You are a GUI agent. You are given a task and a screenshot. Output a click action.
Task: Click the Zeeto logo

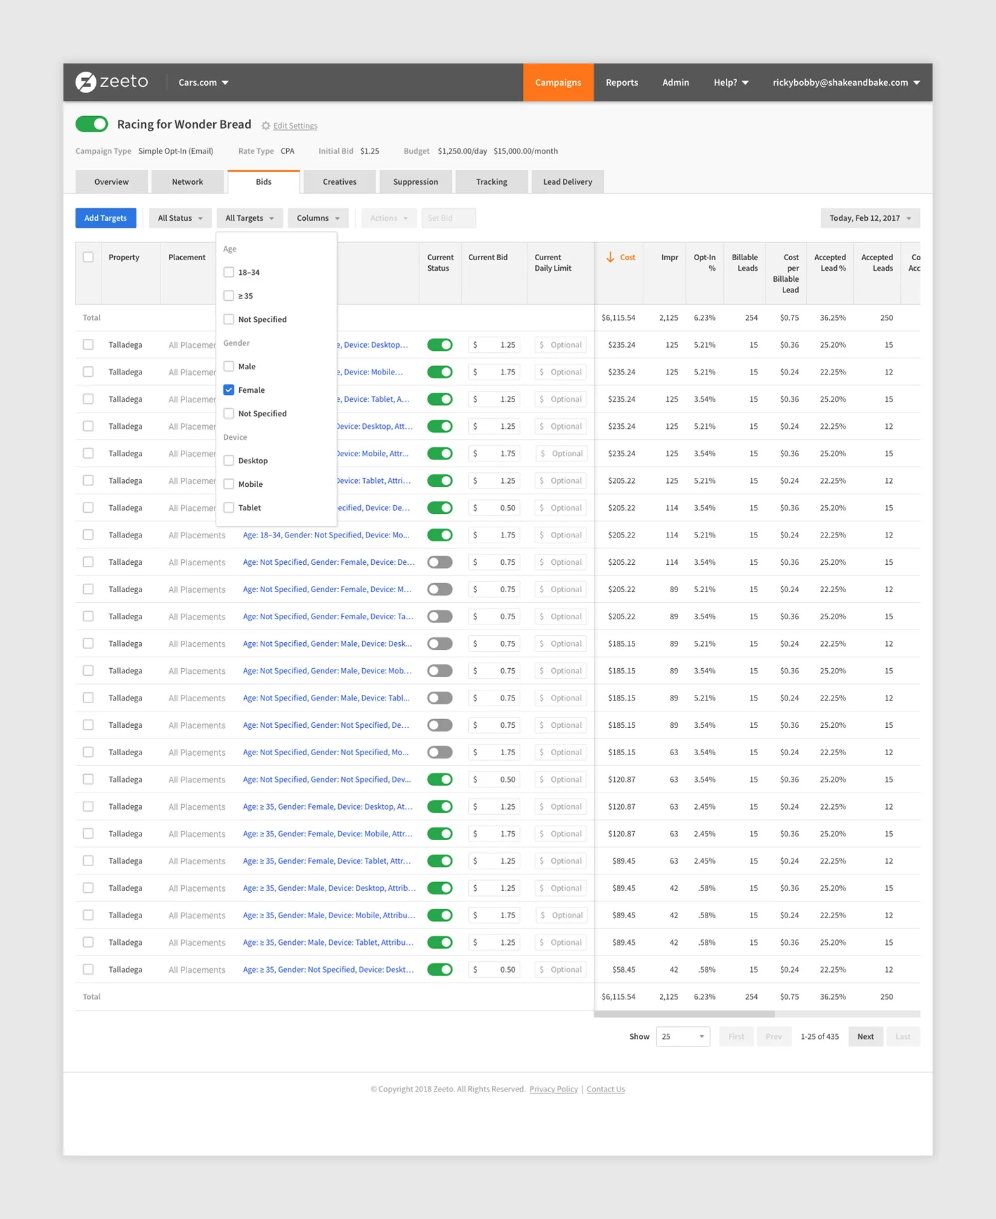[112, 82]
